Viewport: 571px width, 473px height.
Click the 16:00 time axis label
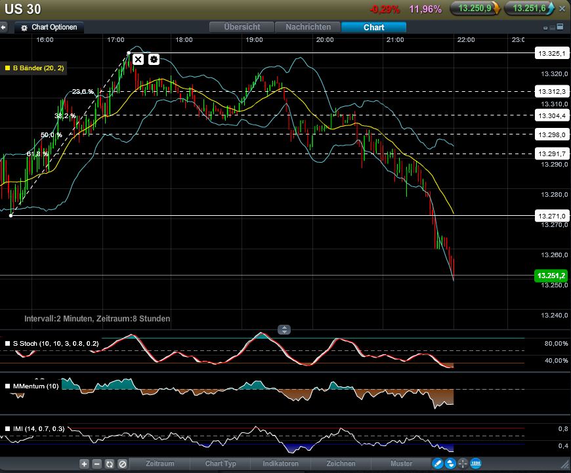click(45, 39)
